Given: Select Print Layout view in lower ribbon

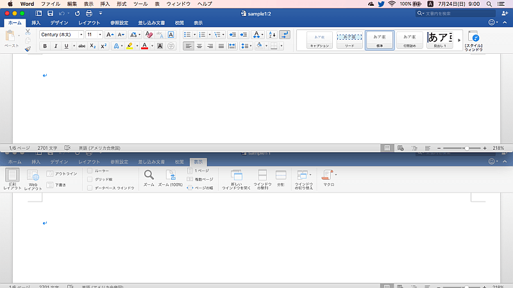Looking at the screenshot, I should 12,179.
